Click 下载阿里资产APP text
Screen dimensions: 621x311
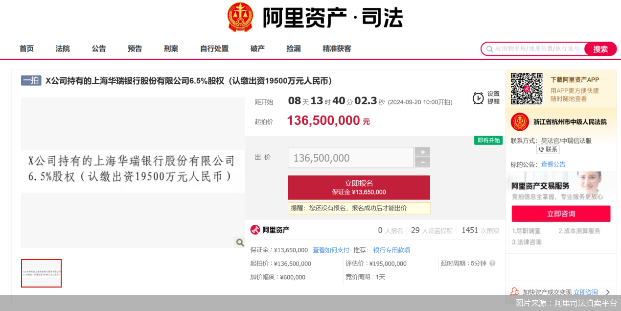tap(575, 80)
